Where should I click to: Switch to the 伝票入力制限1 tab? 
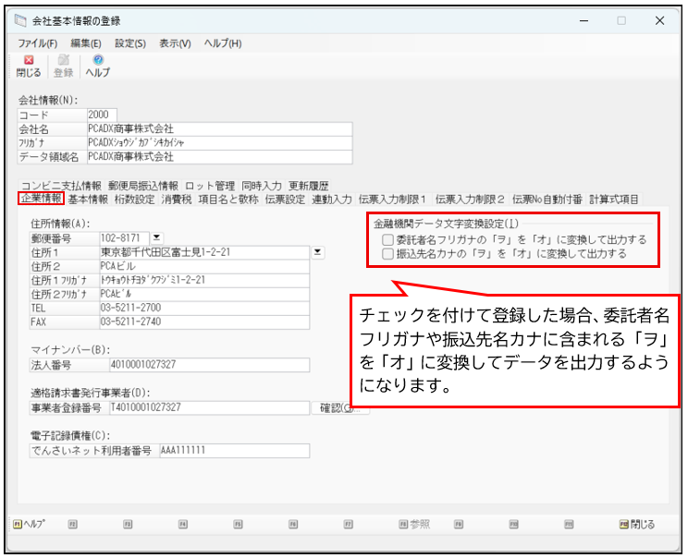(x=392, y=200)
